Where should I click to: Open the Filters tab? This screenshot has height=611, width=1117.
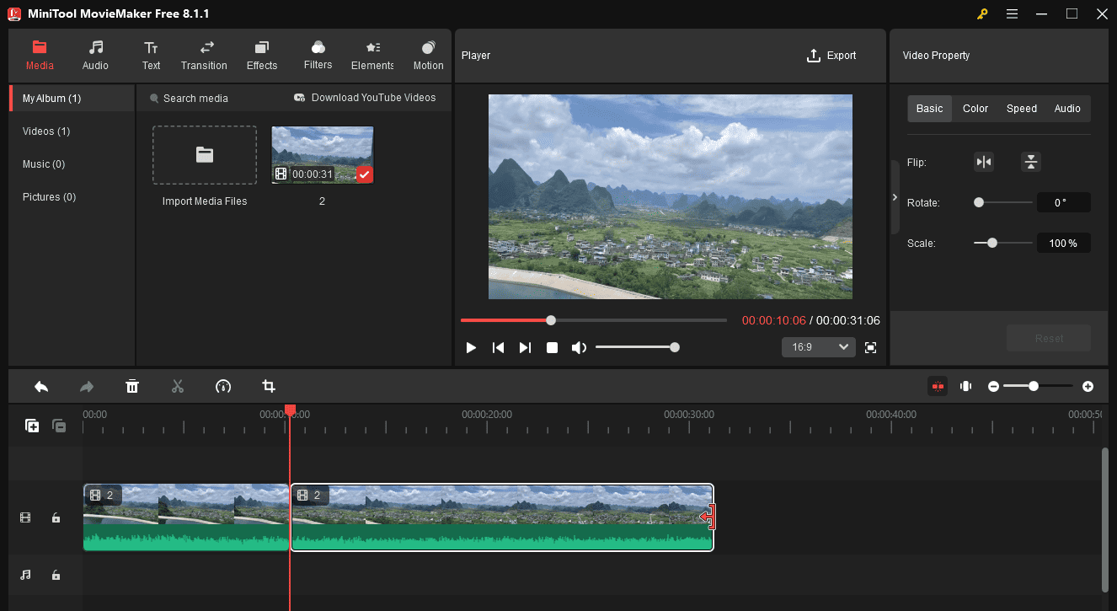(x=318, y=55)
